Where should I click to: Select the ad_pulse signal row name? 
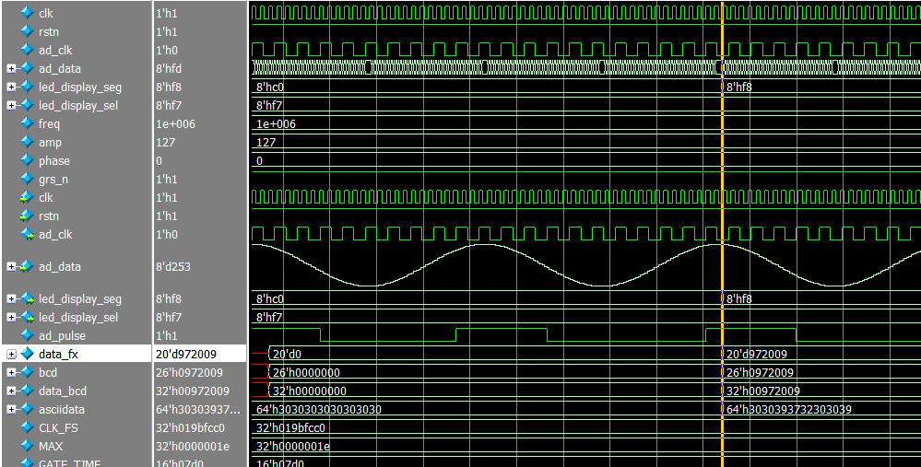coord(60,335)
